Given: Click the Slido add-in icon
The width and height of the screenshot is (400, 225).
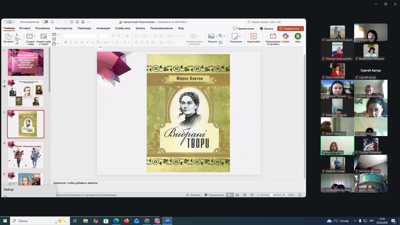Looking at the screenshot, I should [x=297, y=38].
